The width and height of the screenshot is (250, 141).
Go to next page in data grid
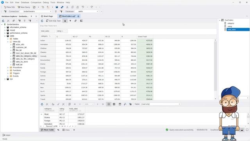pos(98,104)
